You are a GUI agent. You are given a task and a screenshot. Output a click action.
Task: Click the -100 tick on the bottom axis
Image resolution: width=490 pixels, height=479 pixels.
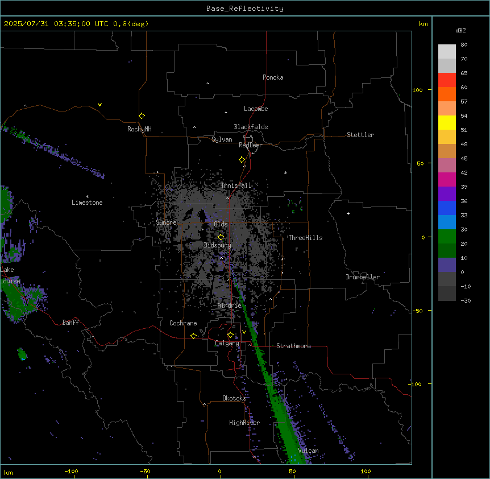click(71, 471)
